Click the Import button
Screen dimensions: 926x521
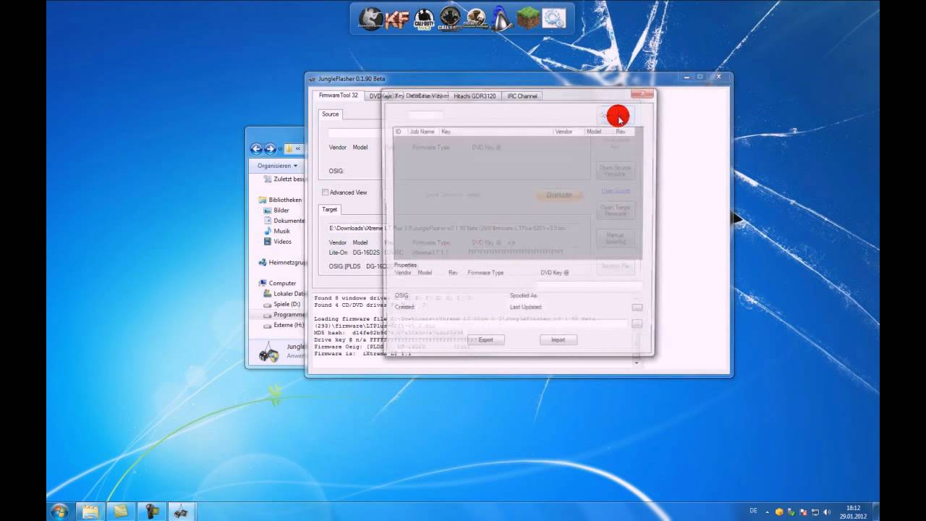(558, 340)
